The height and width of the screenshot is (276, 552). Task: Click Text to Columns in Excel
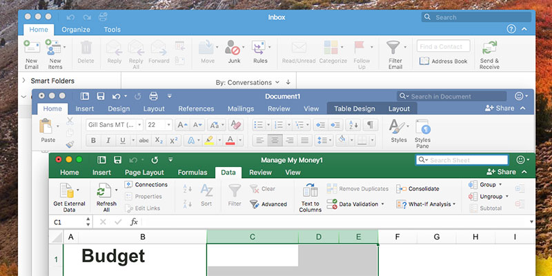(310, 197)
